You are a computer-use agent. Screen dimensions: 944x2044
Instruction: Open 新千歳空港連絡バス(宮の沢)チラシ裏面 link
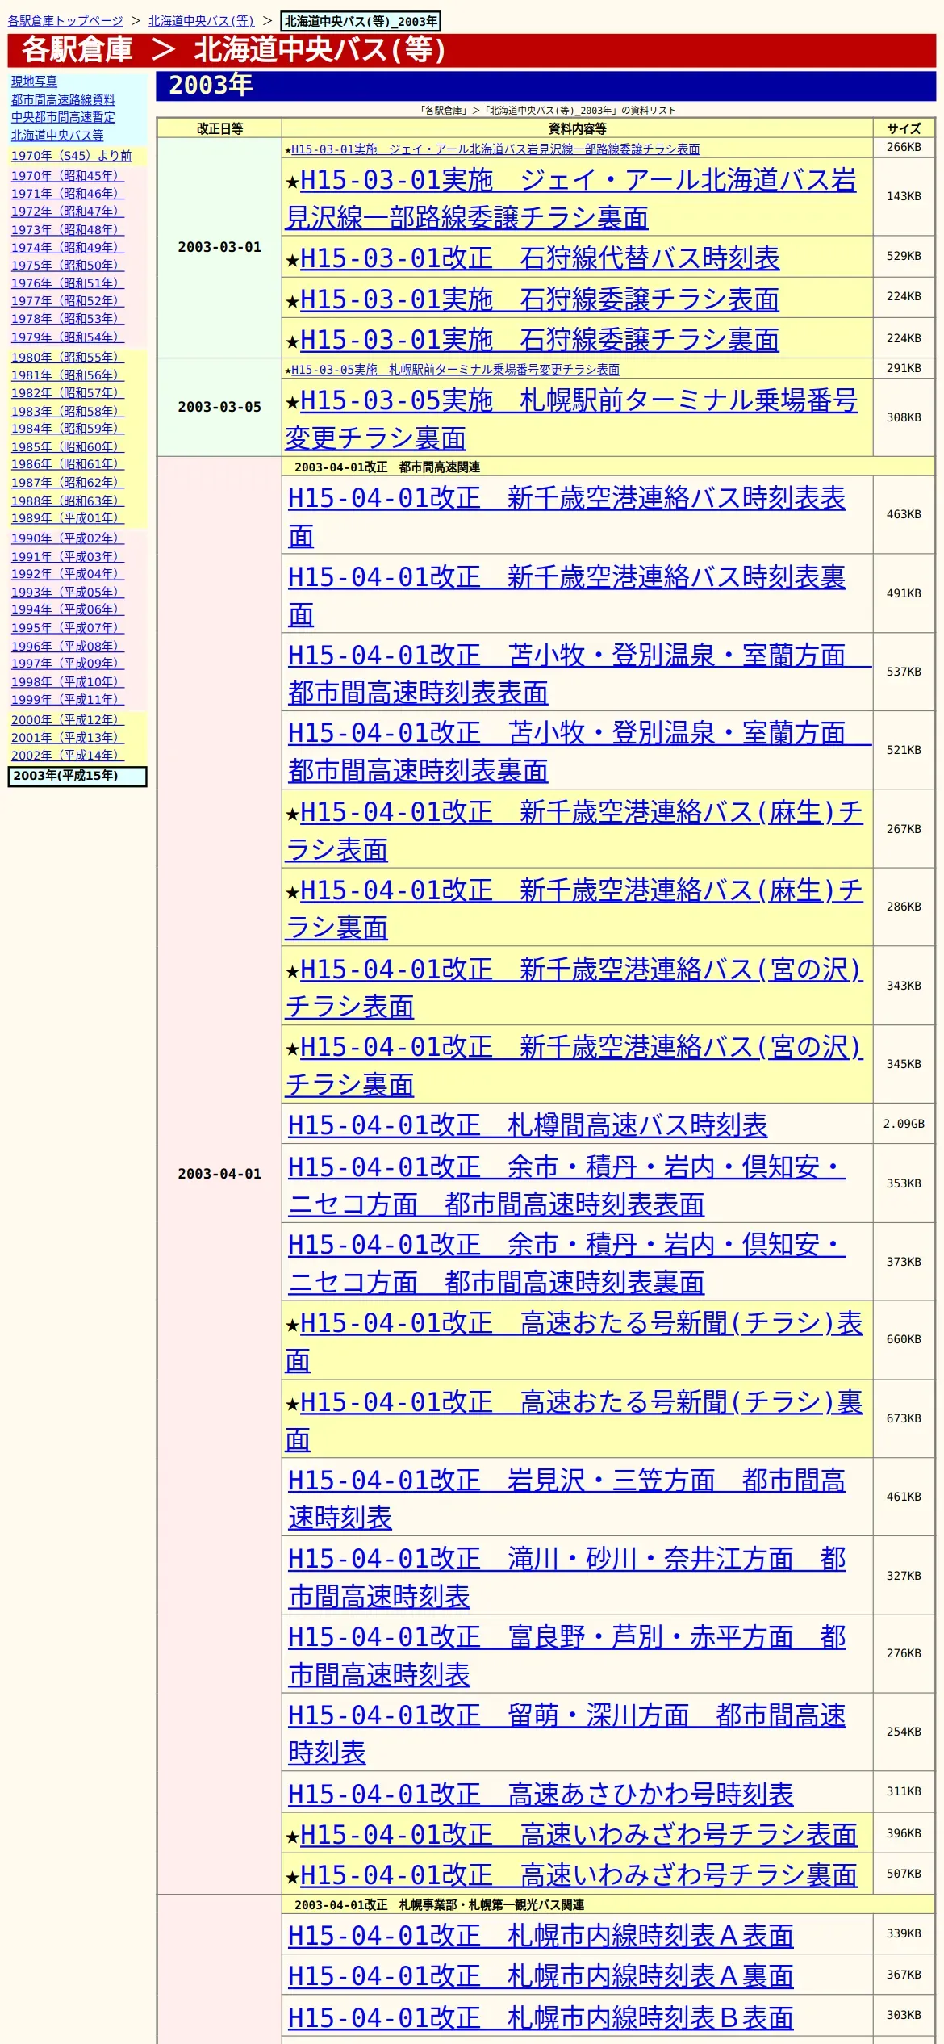pyautogui.click(x=574, y=1066)
